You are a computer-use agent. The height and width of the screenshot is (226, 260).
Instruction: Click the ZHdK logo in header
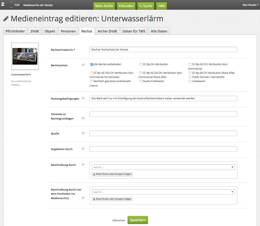11,5
